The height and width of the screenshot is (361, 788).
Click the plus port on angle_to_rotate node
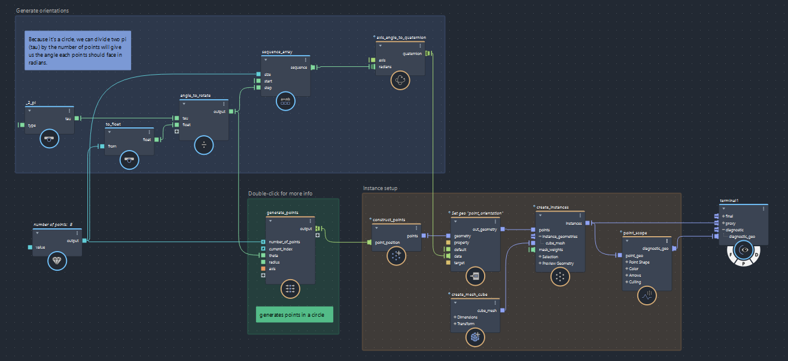(x=177, y=131)
